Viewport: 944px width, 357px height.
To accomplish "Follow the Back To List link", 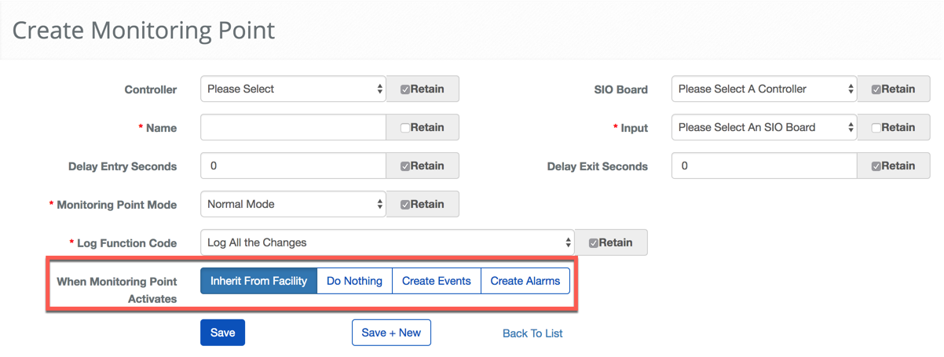I will 532,333.
